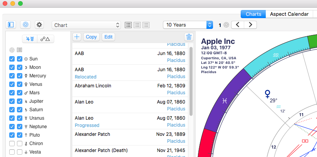The image size is (317, 157).
Task: Click the trash icon to delete chart
Action: (189, 37)
